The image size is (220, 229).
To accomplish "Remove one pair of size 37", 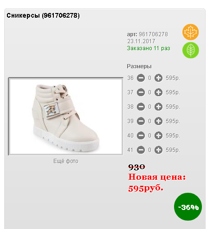I will (x=141, y=92).
